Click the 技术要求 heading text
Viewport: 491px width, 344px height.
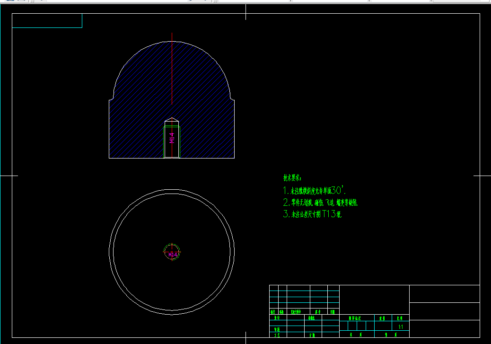pyautogui.click(x=292, y=177)
